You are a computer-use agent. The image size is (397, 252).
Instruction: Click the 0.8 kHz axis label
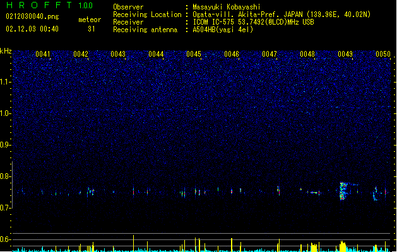click(x=6, y=176)
